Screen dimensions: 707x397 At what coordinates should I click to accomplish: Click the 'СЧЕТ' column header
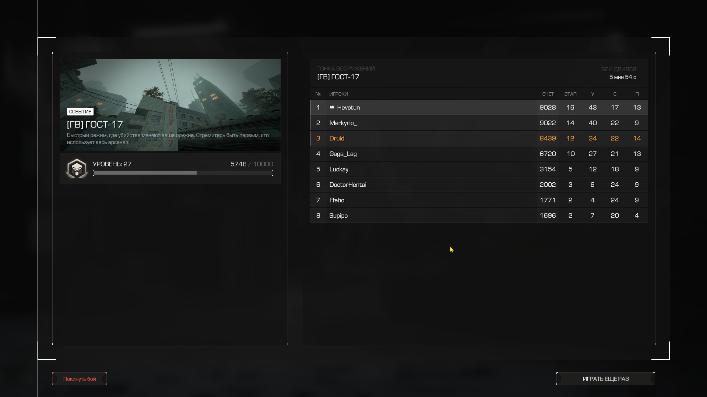coord(548,94)
